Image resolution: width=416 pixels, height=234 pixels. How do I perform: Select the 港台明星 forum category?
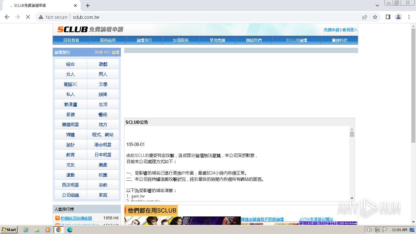pyautogui.click(x=103, y=145)
